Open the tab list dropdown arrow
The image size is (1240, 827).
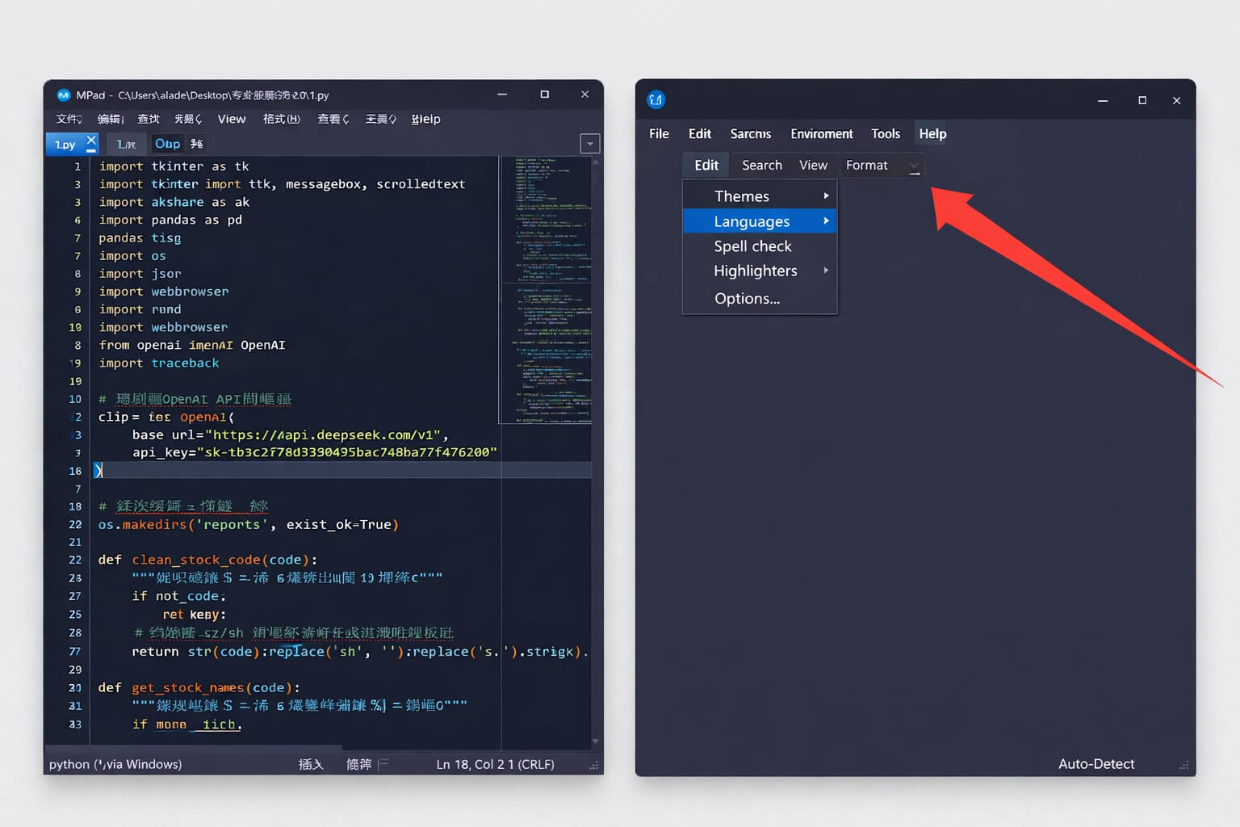click(x=590, y=144)
